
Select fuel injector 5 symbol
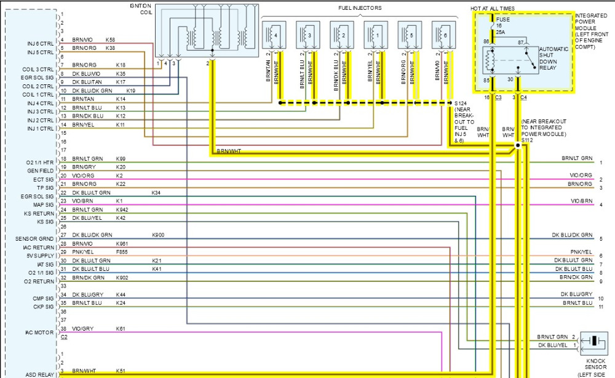pos(409,36)
